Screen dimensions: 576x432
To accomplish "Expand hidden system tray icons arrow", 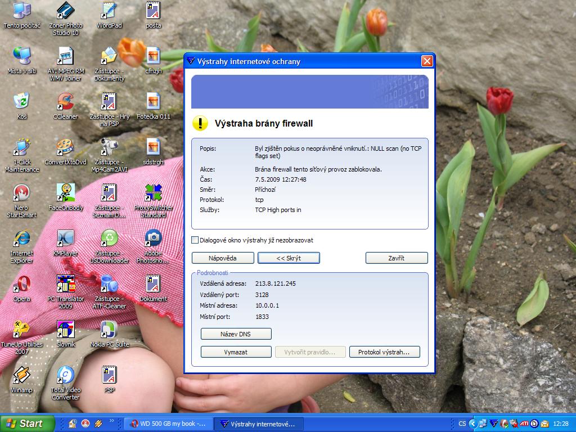I will pos(473,424).
